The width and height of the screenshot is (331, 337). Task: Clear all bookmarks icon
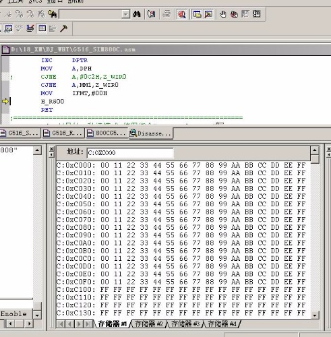click(41, 14)
